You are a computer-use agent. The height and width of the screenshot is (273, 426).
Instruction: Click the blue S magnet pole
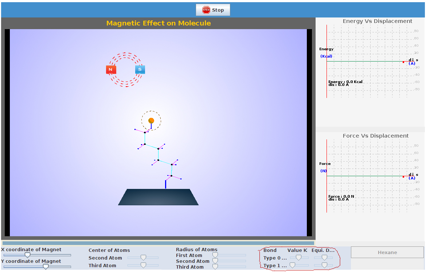[140, 70]
